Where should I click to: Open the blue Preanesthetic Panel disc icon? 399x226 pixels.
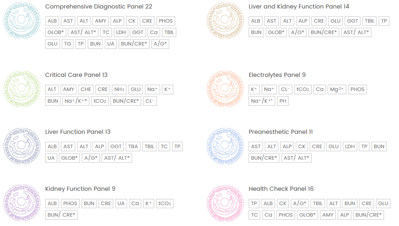225,146
